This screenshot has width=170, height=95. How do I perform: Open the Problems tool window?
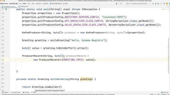coord(5,92)
